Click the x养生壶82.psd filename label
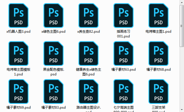This screenshot has width=184, height=112. pyautogui.click(x=88, y=32)
